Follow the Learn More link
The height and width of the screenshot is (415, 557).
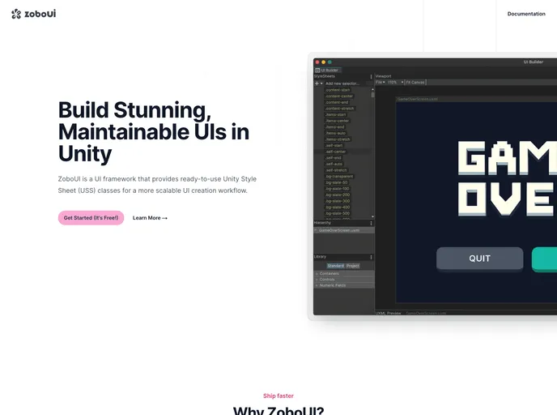(150, 218)
